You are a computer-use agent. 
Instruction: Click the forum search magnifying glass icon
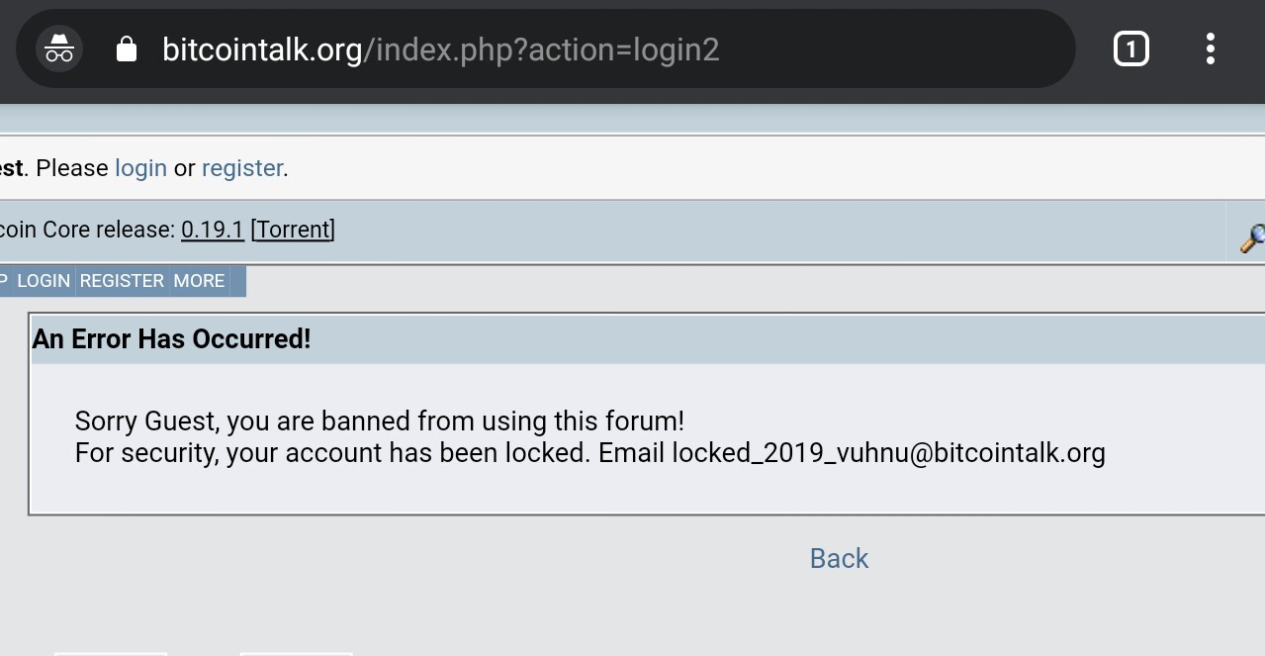point(1251,237)
